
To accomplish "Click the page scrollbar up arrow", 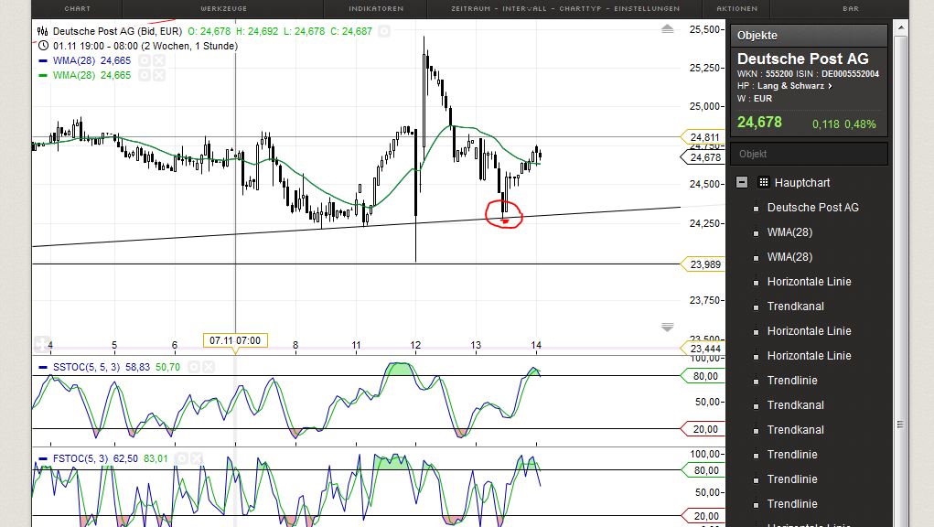I will [901, 28].
